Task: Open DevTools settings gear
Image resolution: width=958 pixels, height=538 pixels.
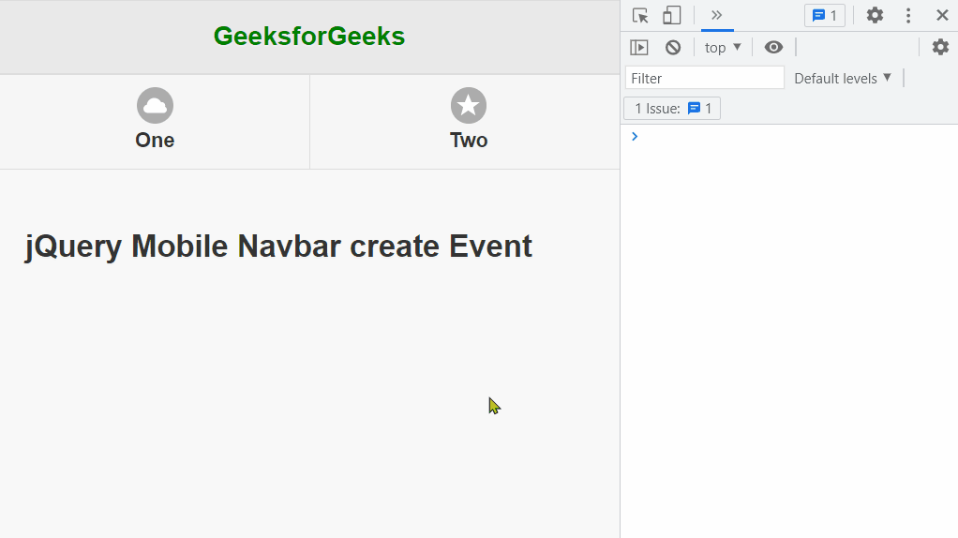Action: 875,15
